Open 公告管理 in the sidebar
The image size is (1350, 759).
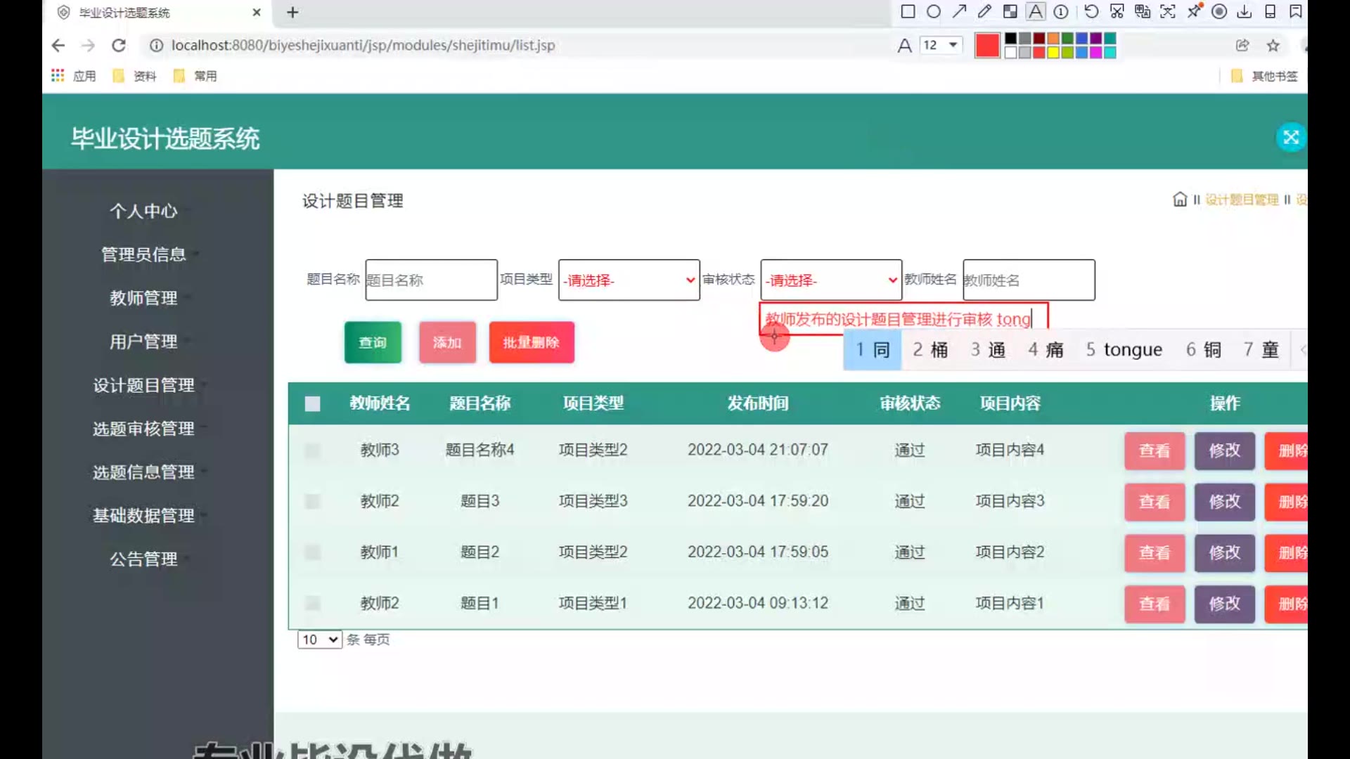[143, 559]
